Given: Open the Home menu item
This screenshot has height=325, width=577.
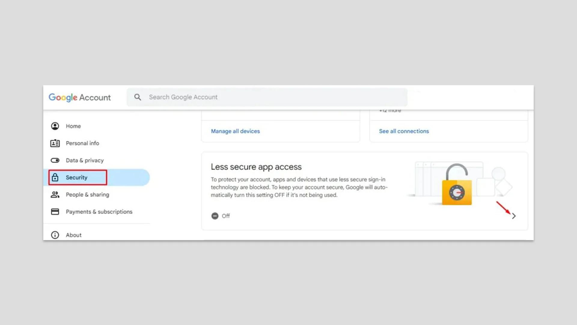Looking at the screenshot, I should point(73,126).
